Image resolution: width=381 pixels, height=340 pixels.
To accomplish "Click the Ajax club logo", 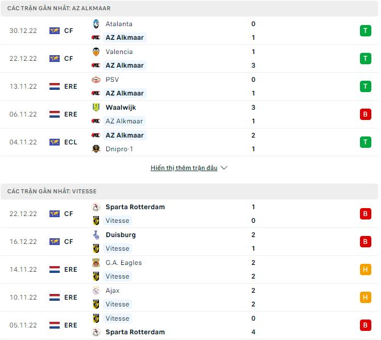I will pyautogui.click(x=96, y=291).
